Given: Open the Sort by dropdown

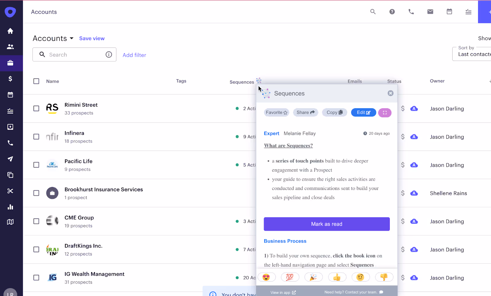Looking at the screenshot, I should 472,54.
